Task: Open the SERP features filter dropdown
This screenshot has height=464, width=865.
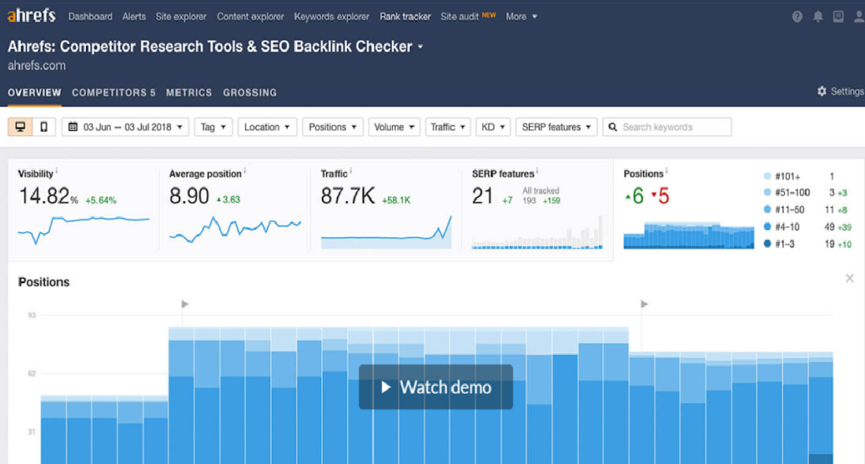Action: tap(556, 127)
